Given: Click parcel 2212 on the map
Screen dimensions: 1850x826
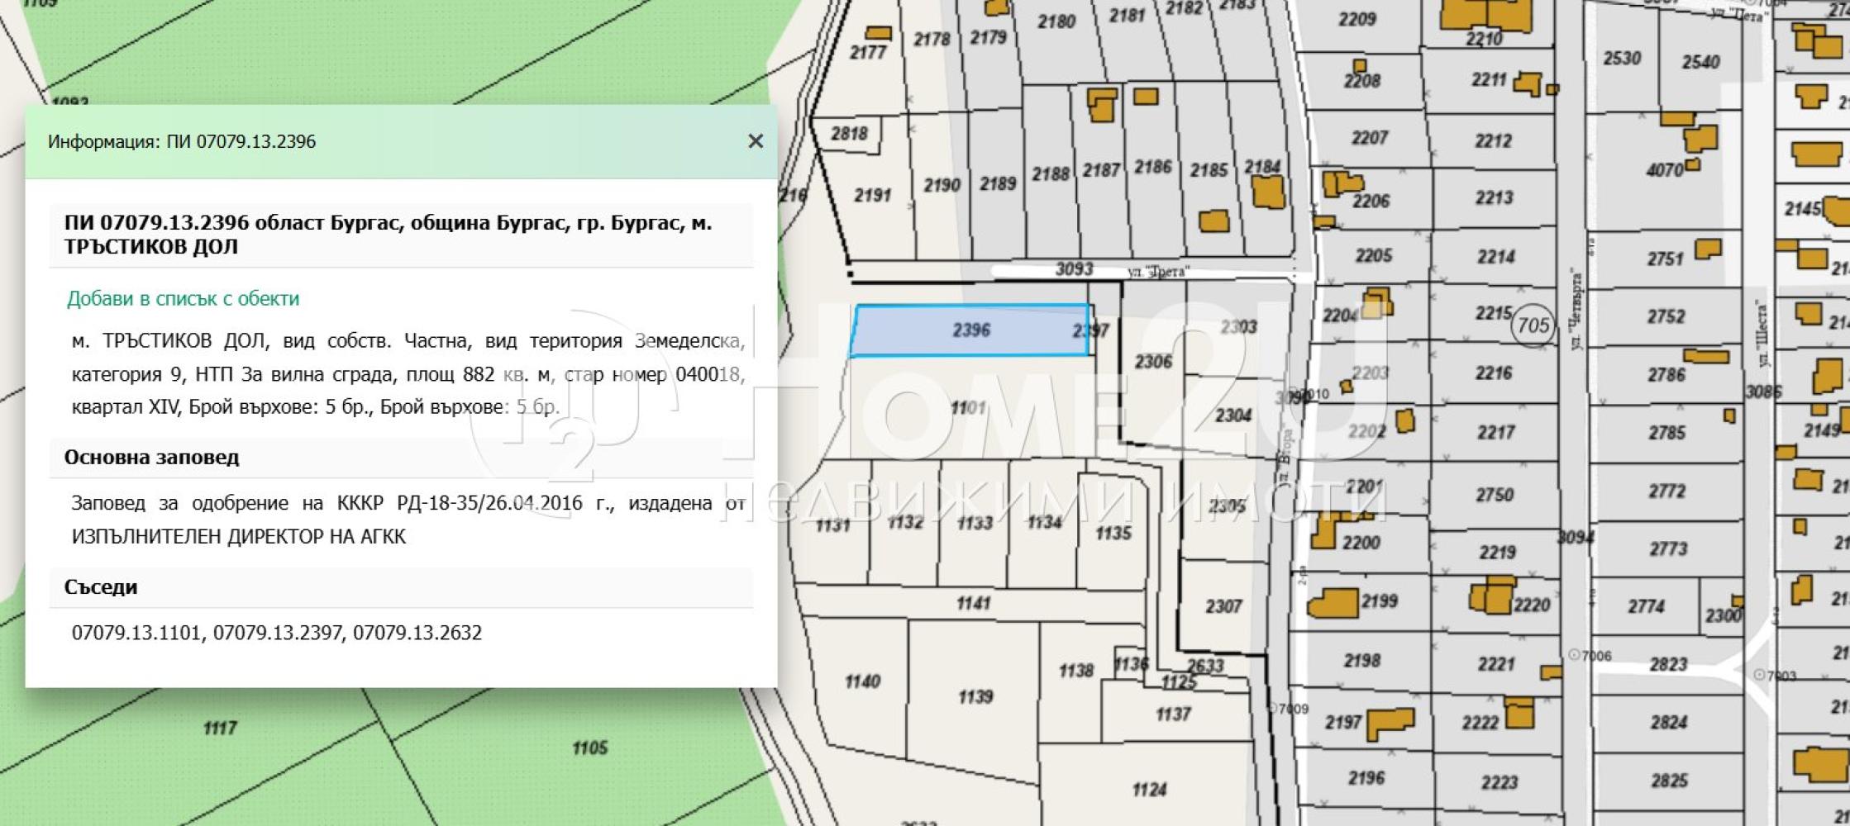Looking at the screenshot, I should click(1493, 142).
